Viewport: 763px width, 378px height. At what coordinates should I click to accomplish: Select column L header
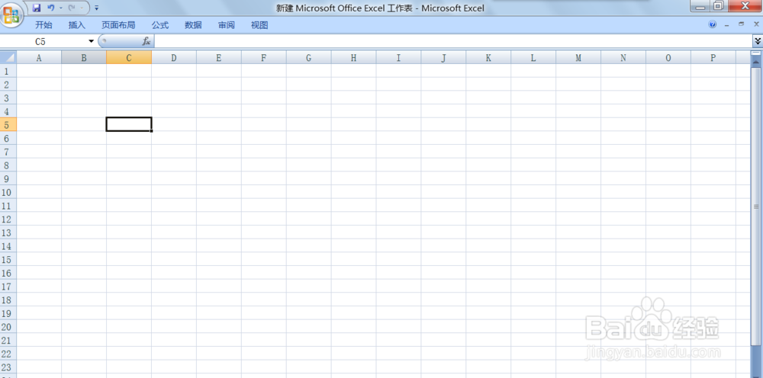click(x=533, y=58)
